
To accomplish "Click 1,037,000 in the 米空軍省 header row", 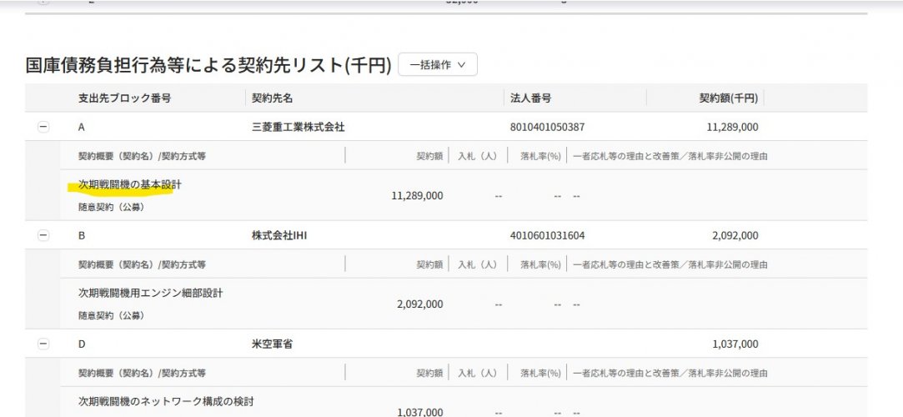I will click(x=735, y=344).
